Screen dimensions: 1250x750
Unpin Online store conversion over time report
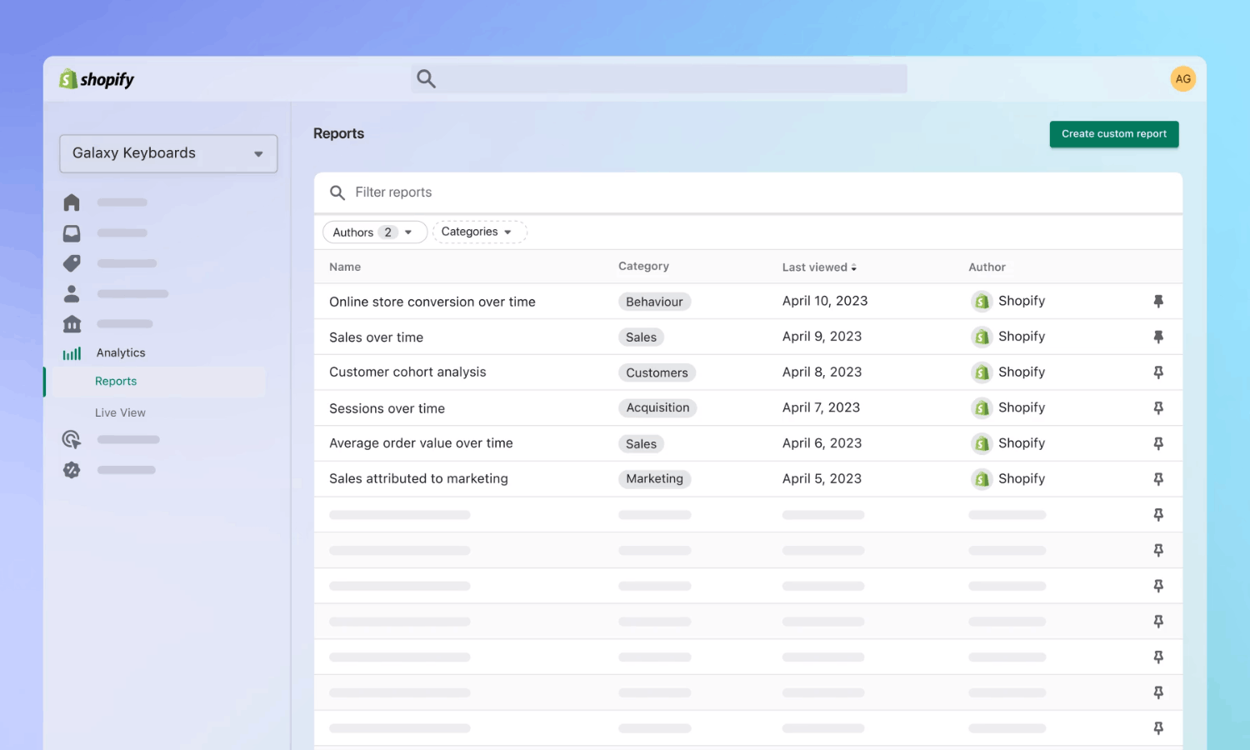click(1158, 302)
